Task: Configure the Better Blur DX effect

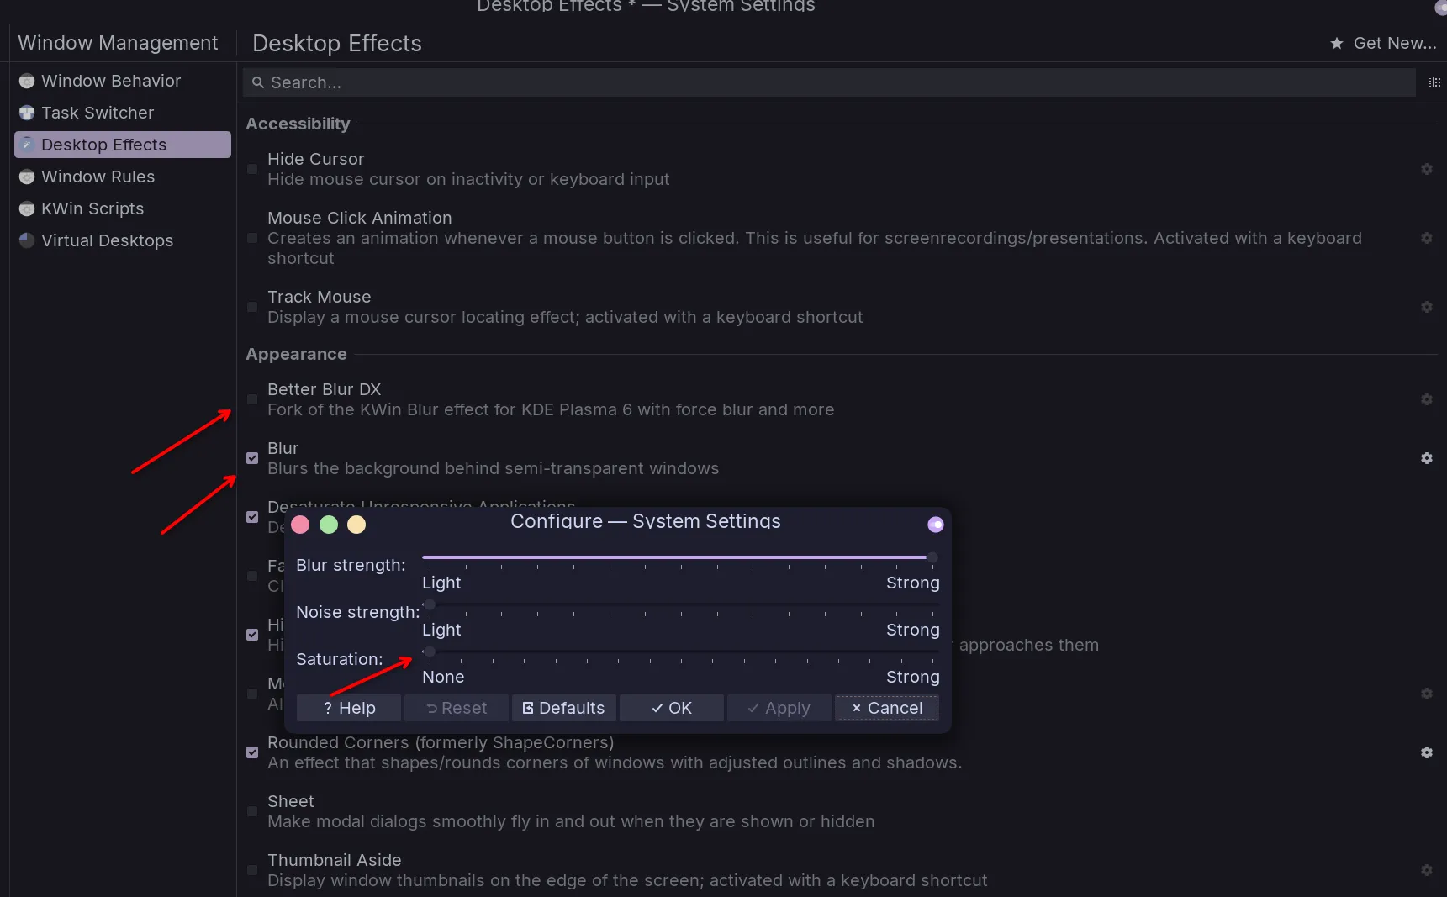Action: tap(1427, 399)
